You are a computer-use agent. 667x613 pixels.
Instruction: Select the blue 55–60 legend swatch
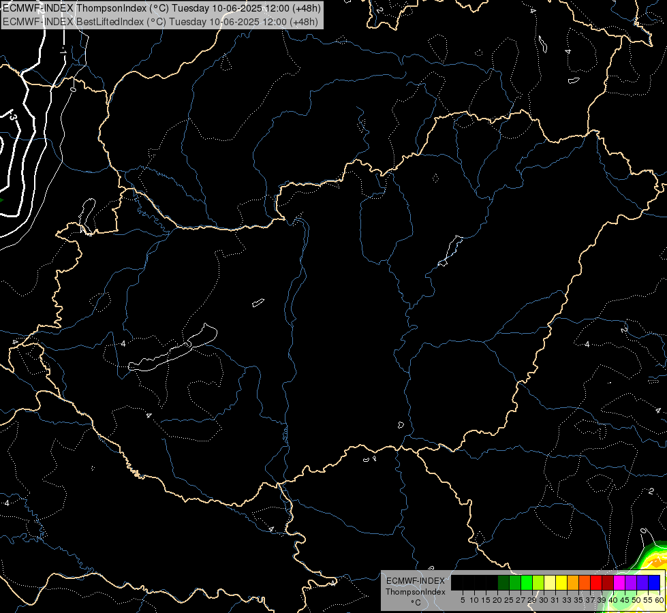click(x=654, y=582)
